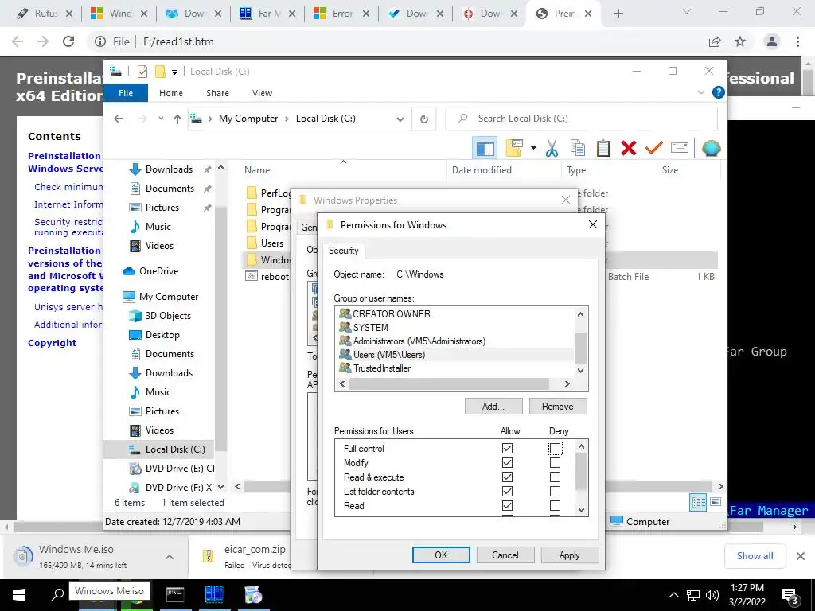
Task: Open the Windows Me.iso download options arrow
Action: click(x=170, y=556)
